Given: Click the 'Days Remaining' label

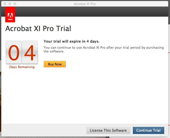Looking at the screenshot, I should [22, 67].
